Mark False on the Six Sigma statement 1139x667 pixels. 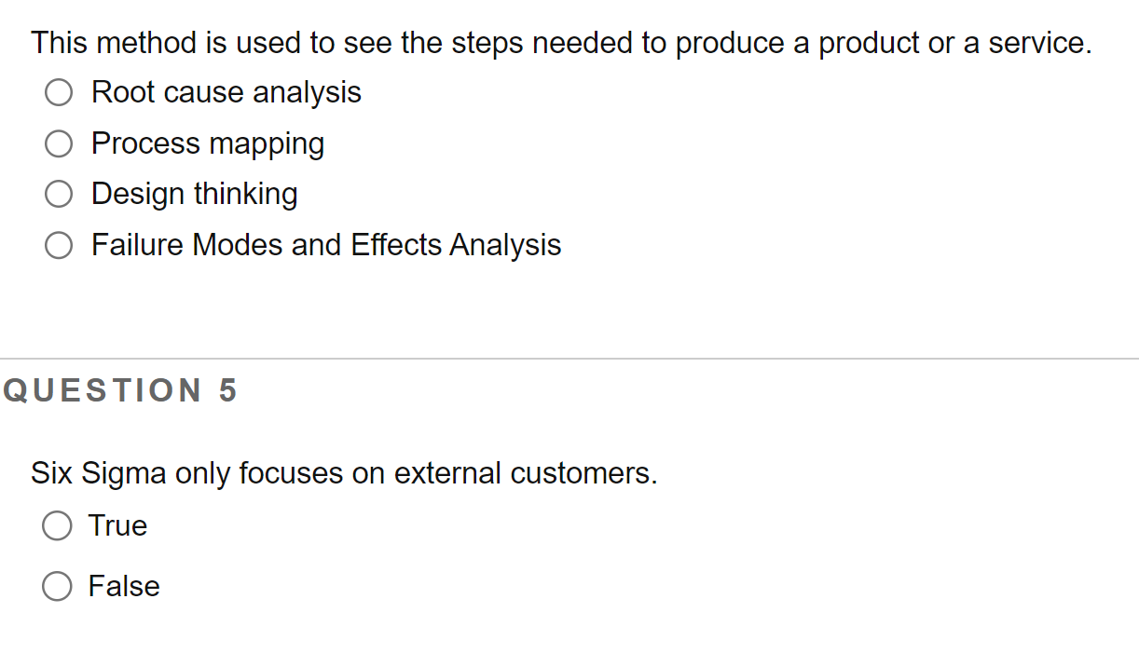click(57, 586)
